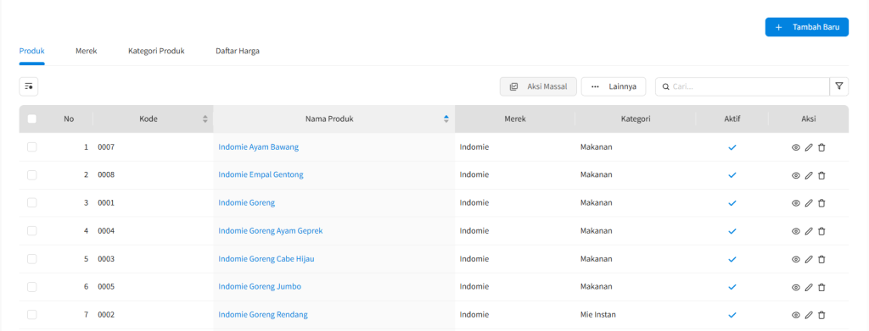The height and width of the screenshot is (331, 869).
Task: Check the box for row 0007
Action: click(x=32, y=147)
